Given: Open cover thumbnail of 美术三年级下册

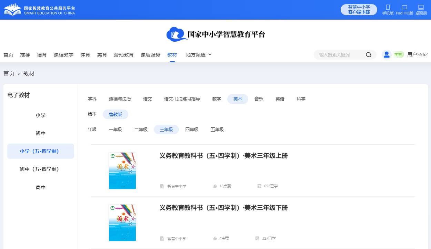Looking at the screenshot, I should (122, 223).
